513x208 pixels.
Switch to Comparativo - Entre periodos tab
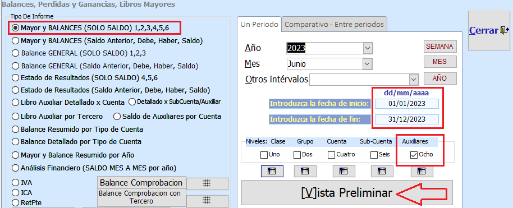(x=334, y=25)
